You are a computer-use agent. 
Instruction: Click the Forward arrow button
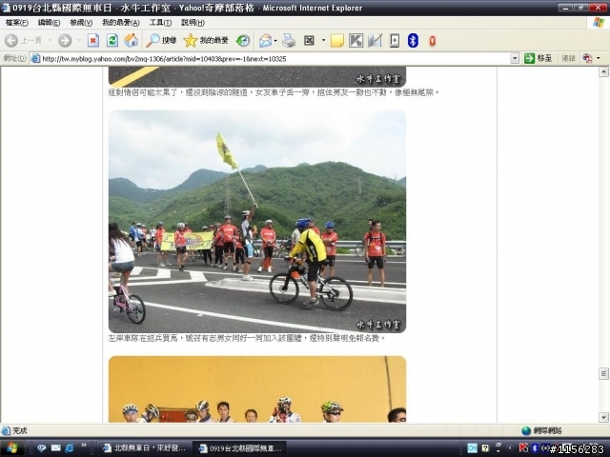(65, 40)
